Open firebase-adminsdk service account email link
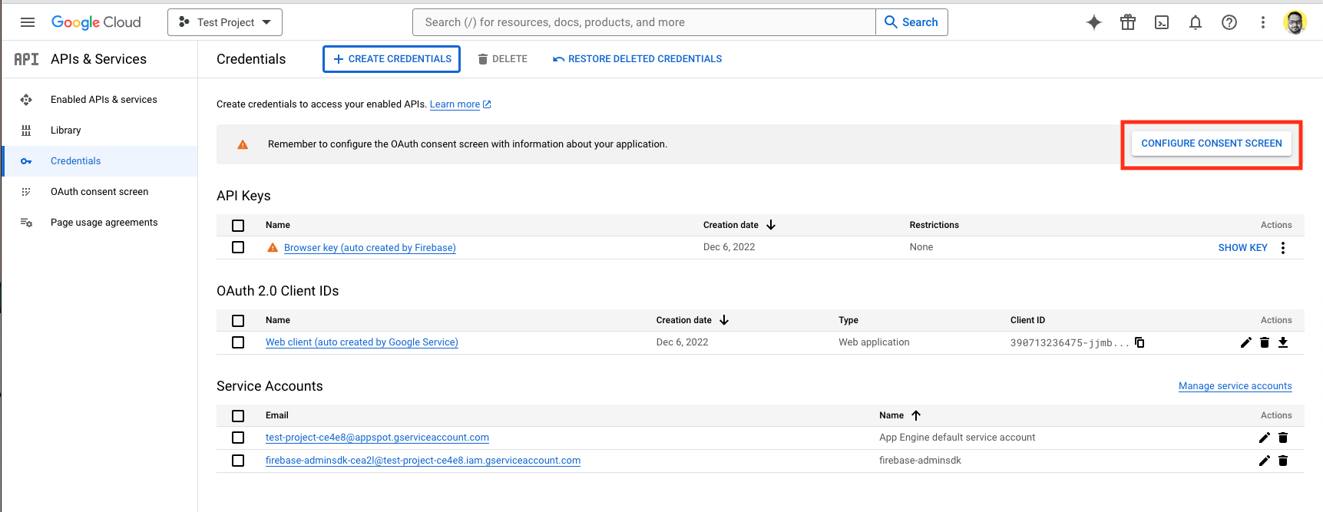 pyautogui.click(x=423, y=461)
